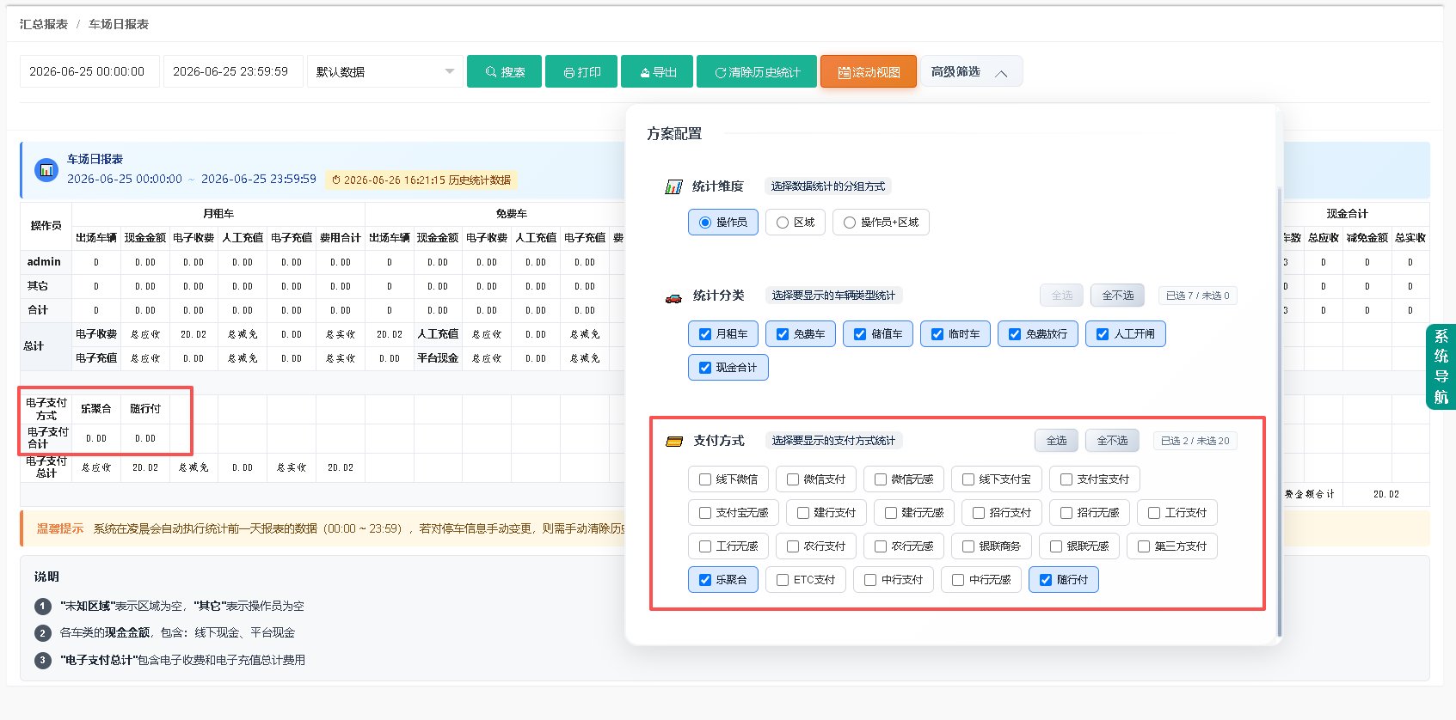
Task: Click the report chart icon beside 车场日报表
Action: [46, 170]
